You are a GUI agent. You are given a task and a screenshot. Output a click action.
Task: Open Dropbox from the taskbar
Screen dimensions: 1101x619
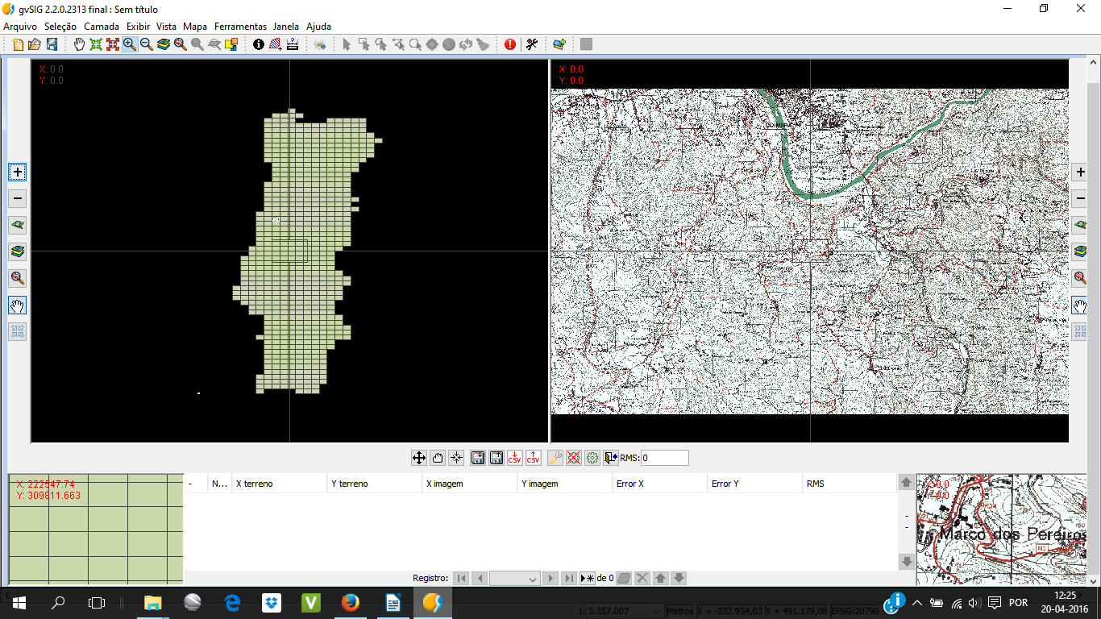(x=271, y=602)
